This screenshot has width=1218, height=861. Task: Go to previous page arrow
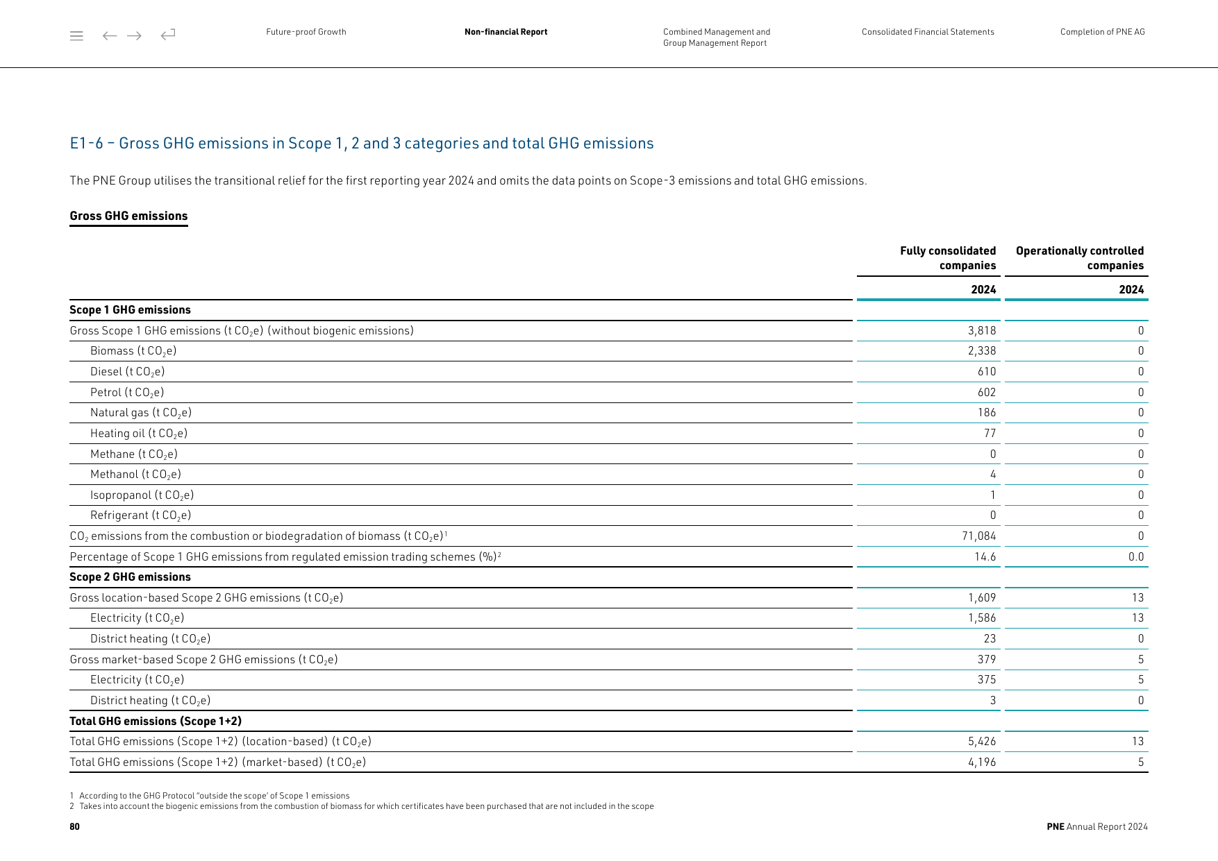tap(109, 36)
